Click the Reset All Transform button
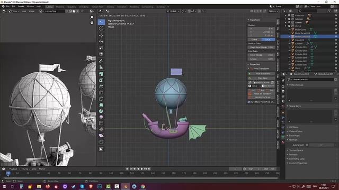This screenshot has width=339, height=190. click(261, 94)
